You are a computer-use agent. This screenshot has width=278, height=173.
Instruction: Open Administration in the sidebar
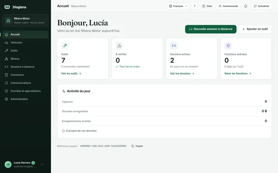coord(25,99)
